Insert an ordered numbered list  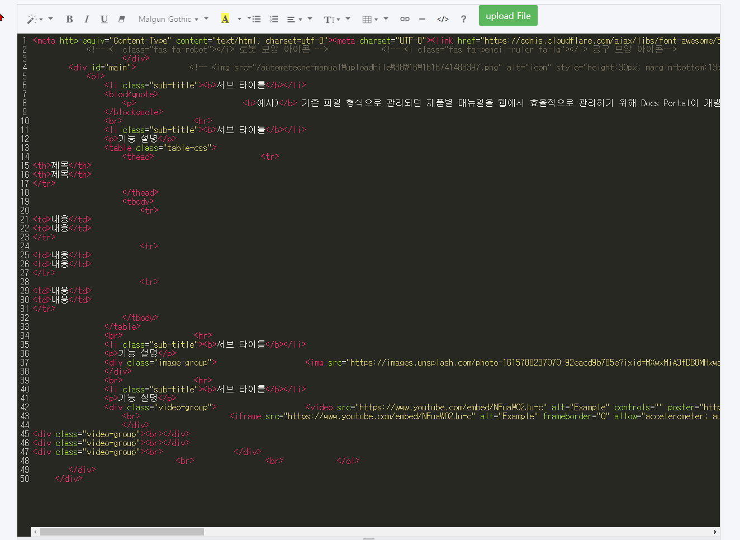coord(274,19)
